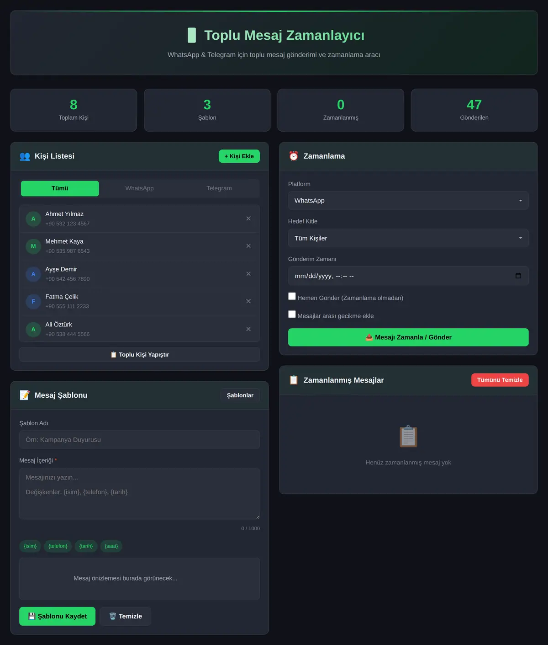
Task: Click into Mesaj İçeriği text area
Action: (x=140, y=494)
